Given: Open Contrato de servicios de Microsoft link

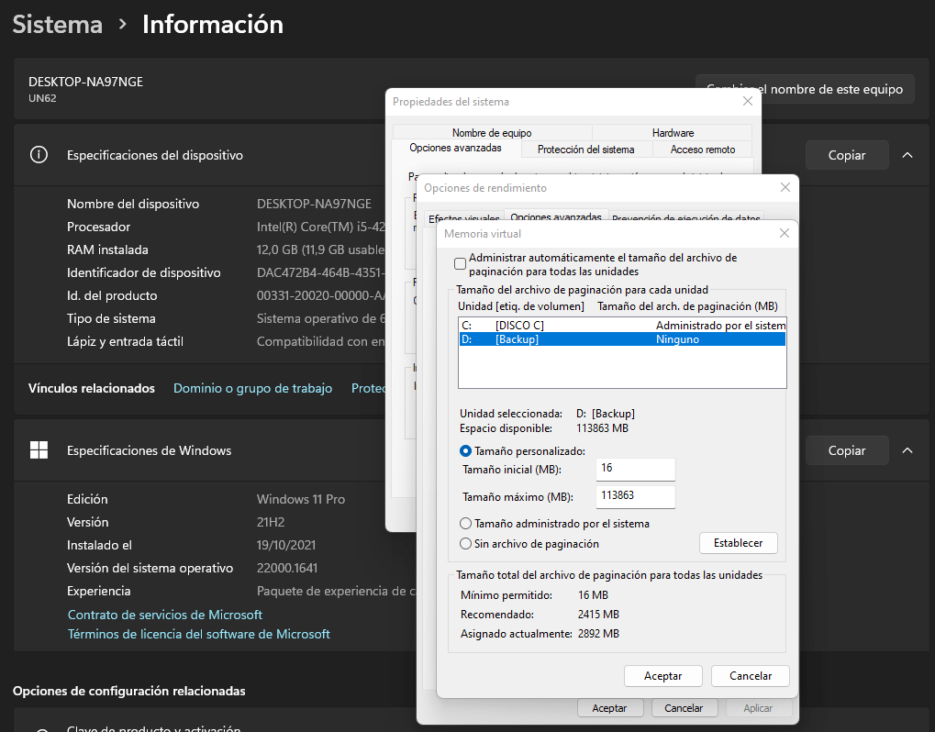Looking at the screenshot, I should (165, 615).
